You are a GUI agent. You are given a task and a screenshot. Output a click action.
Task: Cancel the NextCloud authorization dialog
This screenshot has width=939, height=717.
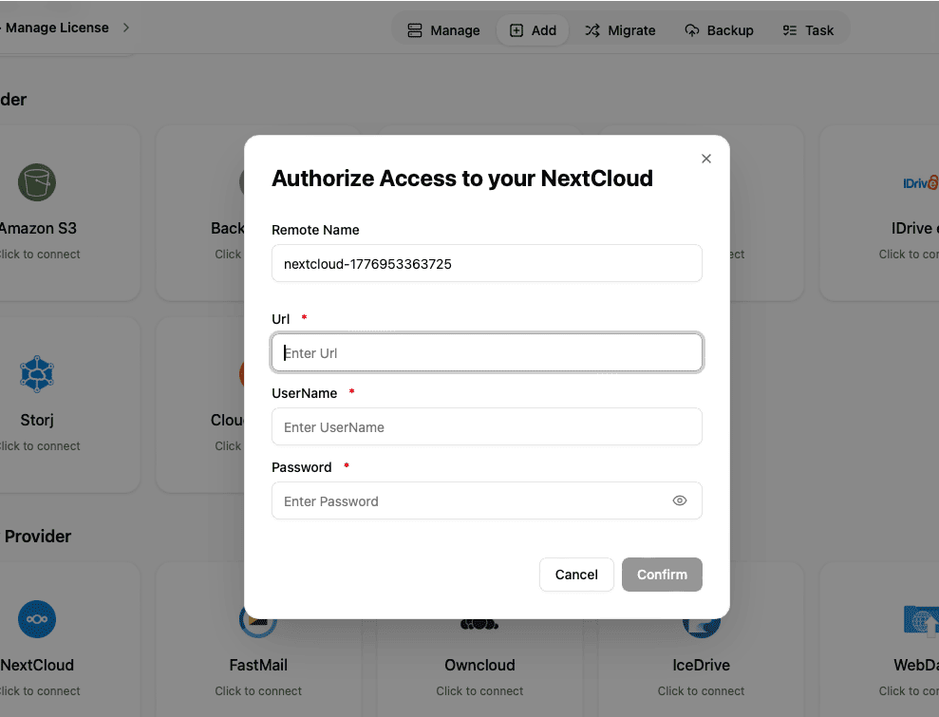[576, 575]
